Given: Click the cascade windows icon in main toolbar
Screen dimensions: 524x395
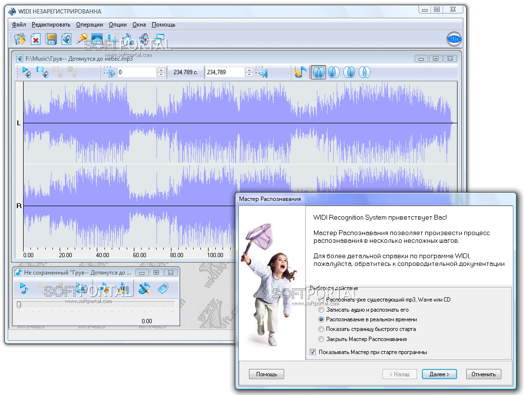Looking at the screenshot, I should [159, 39].
